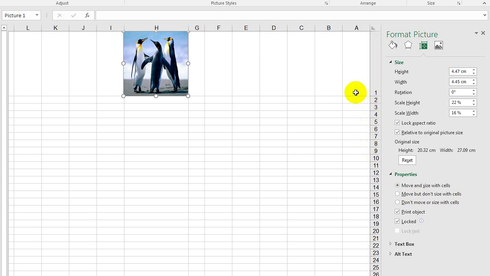
Task: Expand the formula bar
Action: pos(485,15)
